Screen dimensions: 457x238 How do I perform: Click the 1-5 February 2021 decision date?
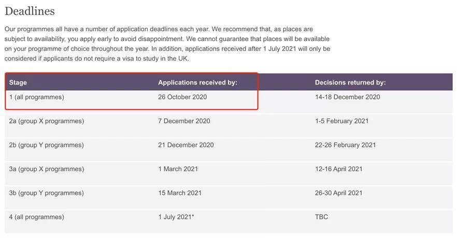point(341,121)
